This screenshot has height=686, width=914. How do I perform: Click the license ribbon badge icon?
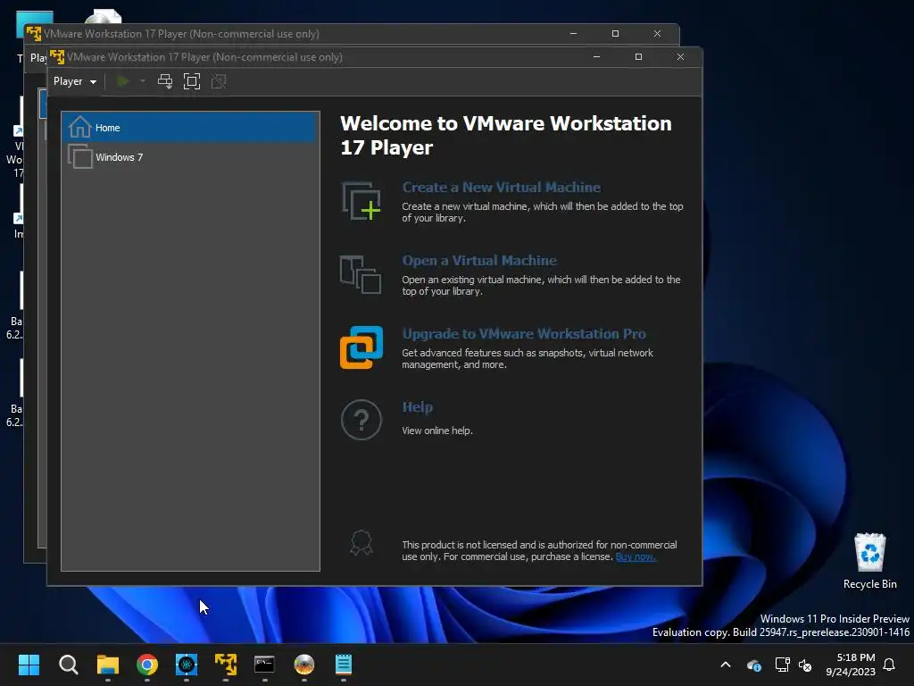click(361, 542)
